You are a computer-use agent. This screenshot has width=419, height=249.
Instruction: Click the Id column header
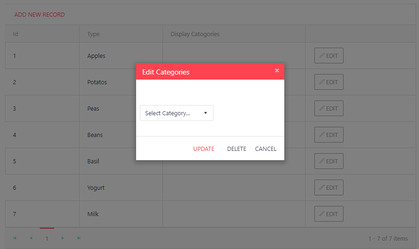[16, 34]
